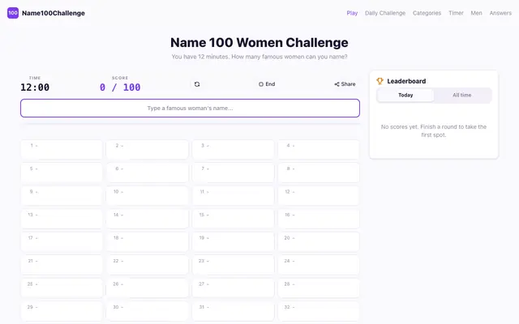Click answer slot number 14

tap(148, 219)
